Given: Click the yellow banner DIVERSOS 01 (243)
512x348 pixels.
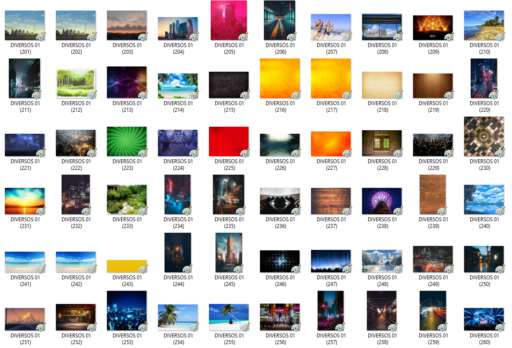Looking at the screenshot, I should (127, 266).
